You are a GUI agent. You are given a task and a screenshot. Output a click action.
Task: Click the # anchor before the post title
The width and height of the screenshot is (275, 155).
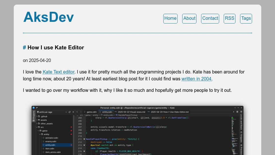(24, 47)
